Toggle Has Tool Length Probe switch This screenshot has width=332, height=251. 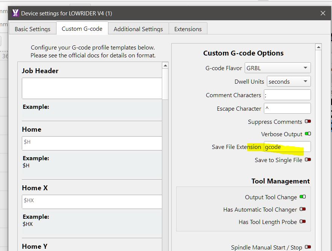pos(303,222)
